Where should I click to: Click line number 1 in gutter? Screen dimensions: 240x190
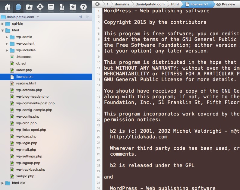(x=99, y=11)
